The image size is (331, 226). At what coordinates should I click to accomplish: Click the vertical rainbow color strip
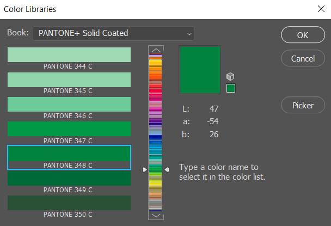click(x=156, y=133)
